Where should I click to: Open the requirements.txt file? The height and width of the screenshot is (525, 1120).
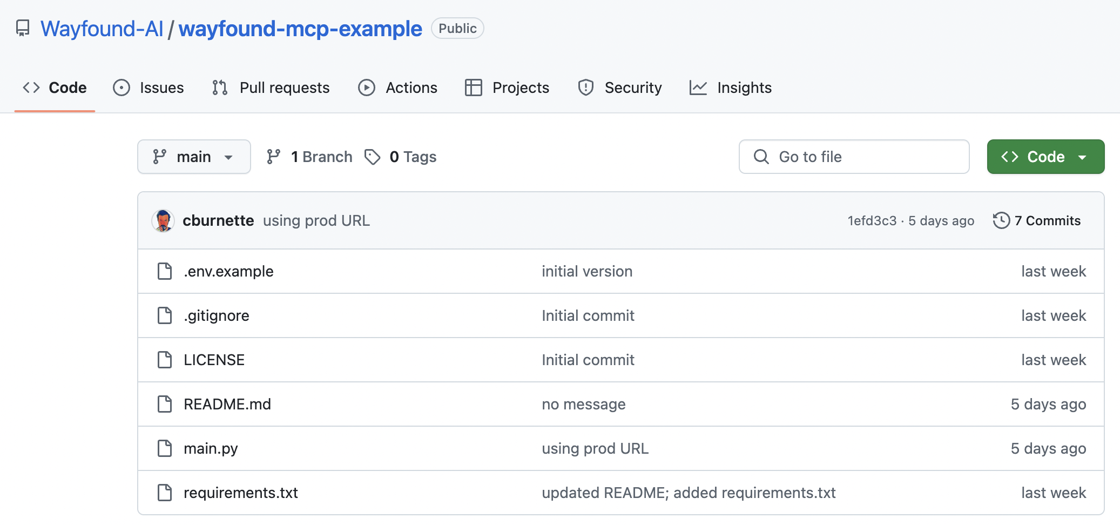pos(241,493)
